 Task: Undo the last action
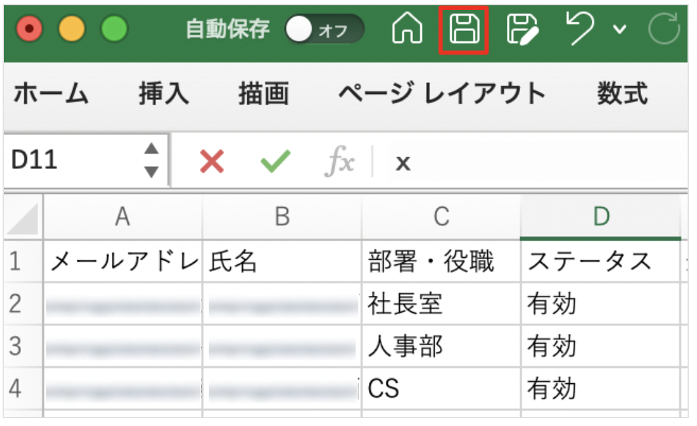581,28
